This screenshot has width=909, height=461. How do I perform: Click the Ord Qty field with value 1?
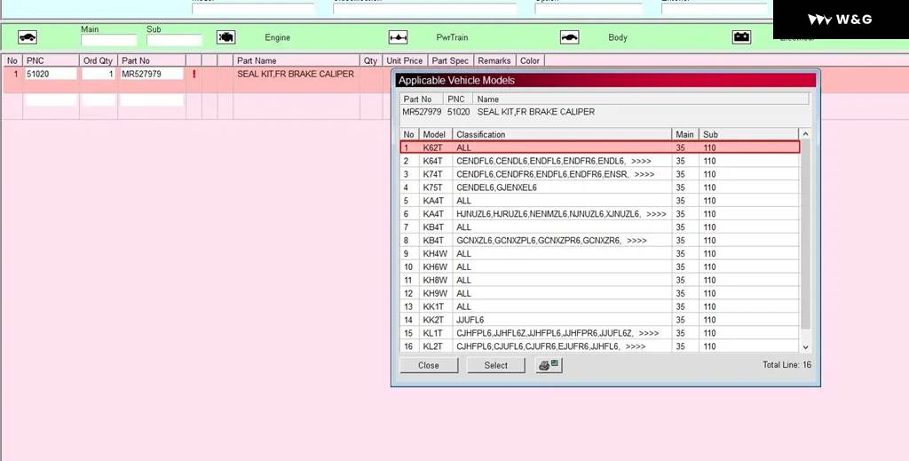click(98, 75)
